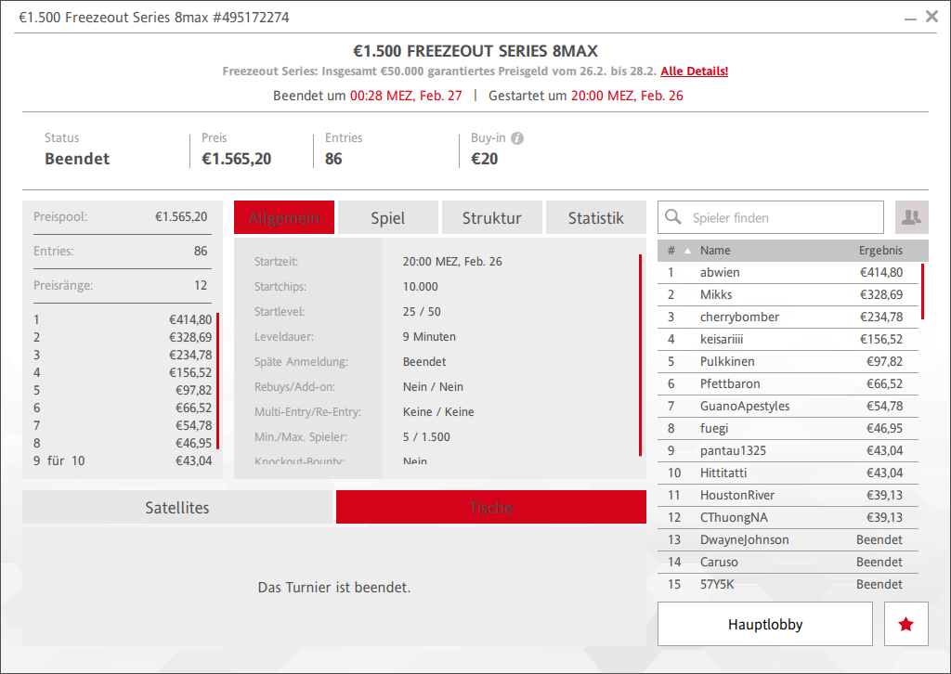
Task: Select the Tische tab
Action: tap(491, 507)
